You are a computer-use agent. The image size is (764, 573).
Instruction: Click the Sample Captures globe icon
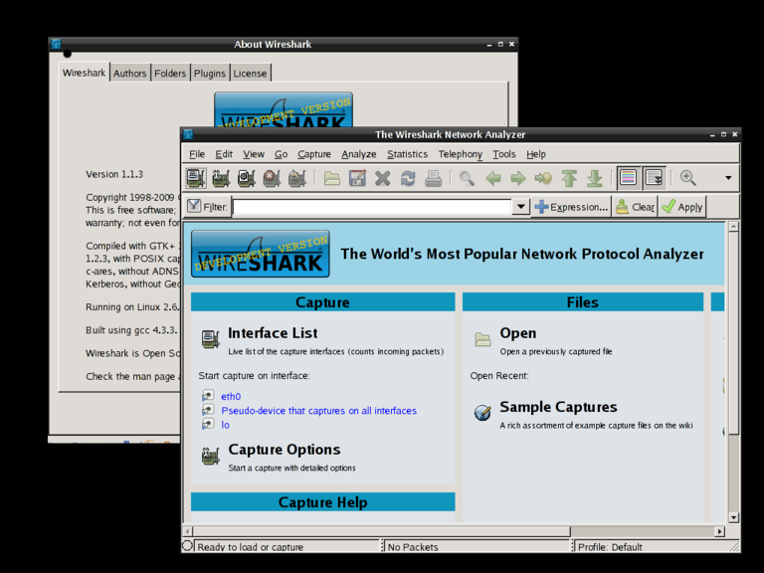[x=482, y=413]
